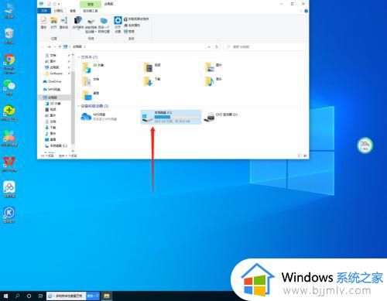Click the Map network drive ribbon icon

point(91,25)
